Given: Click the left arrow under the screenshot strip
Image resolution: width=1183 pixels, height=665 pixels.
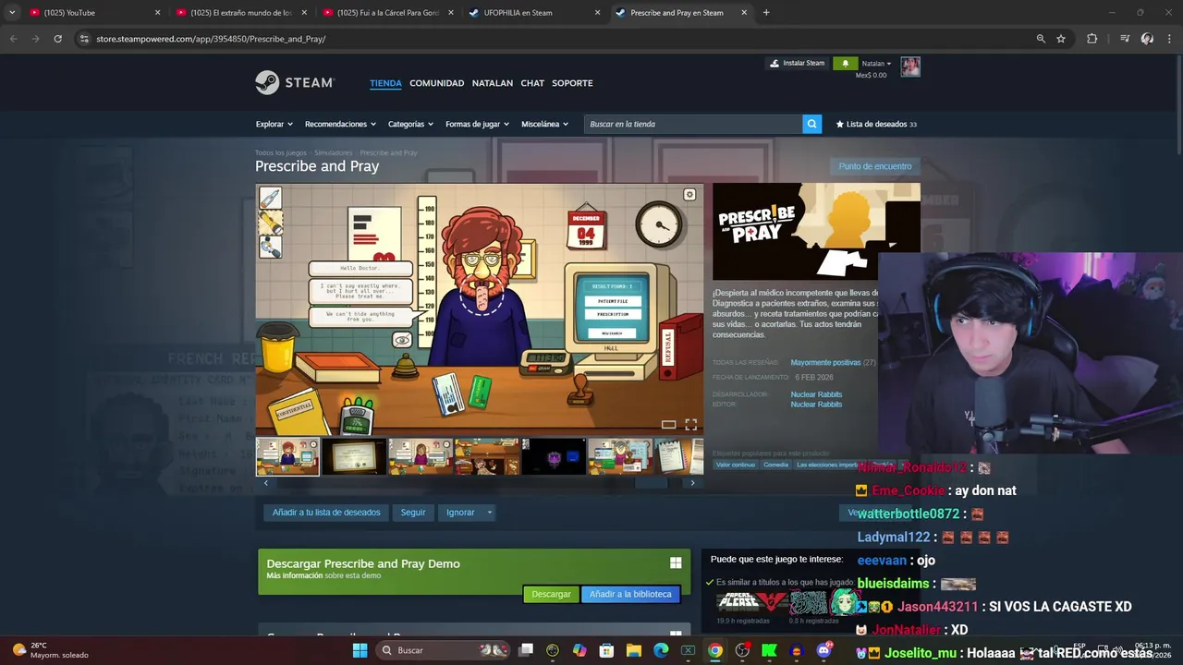Looking at the screenshot, I should pos(266,483).
